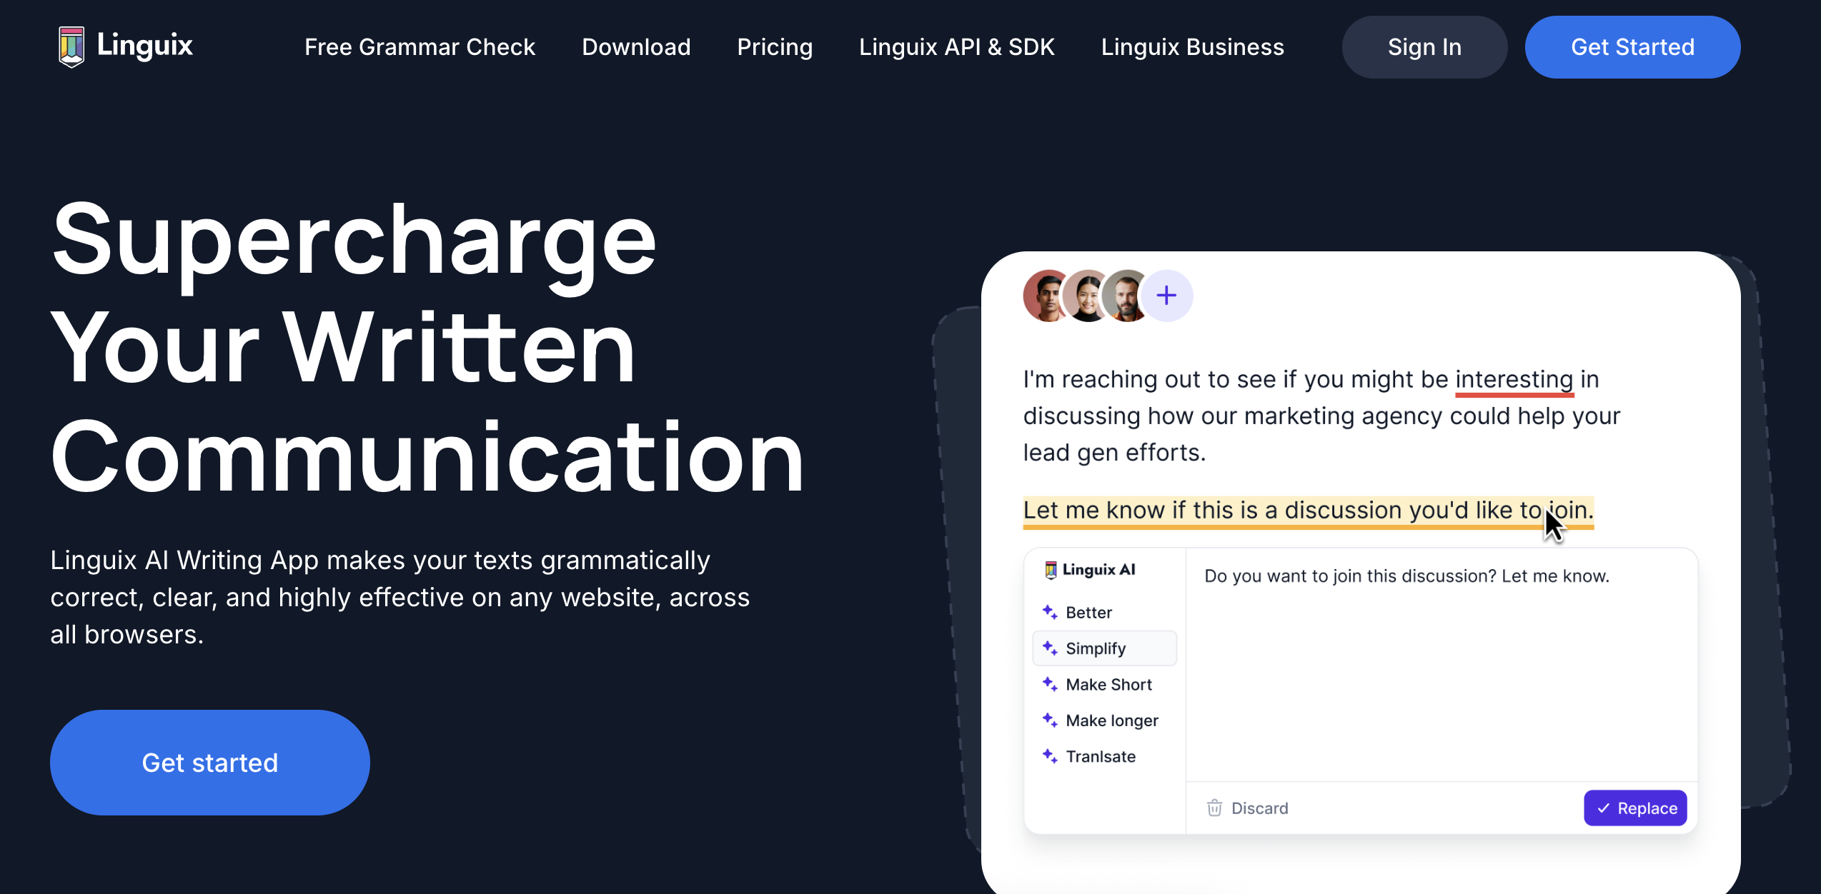
Task: Select Free Grammar Check in navigation
Action: (x=420, y=46)
